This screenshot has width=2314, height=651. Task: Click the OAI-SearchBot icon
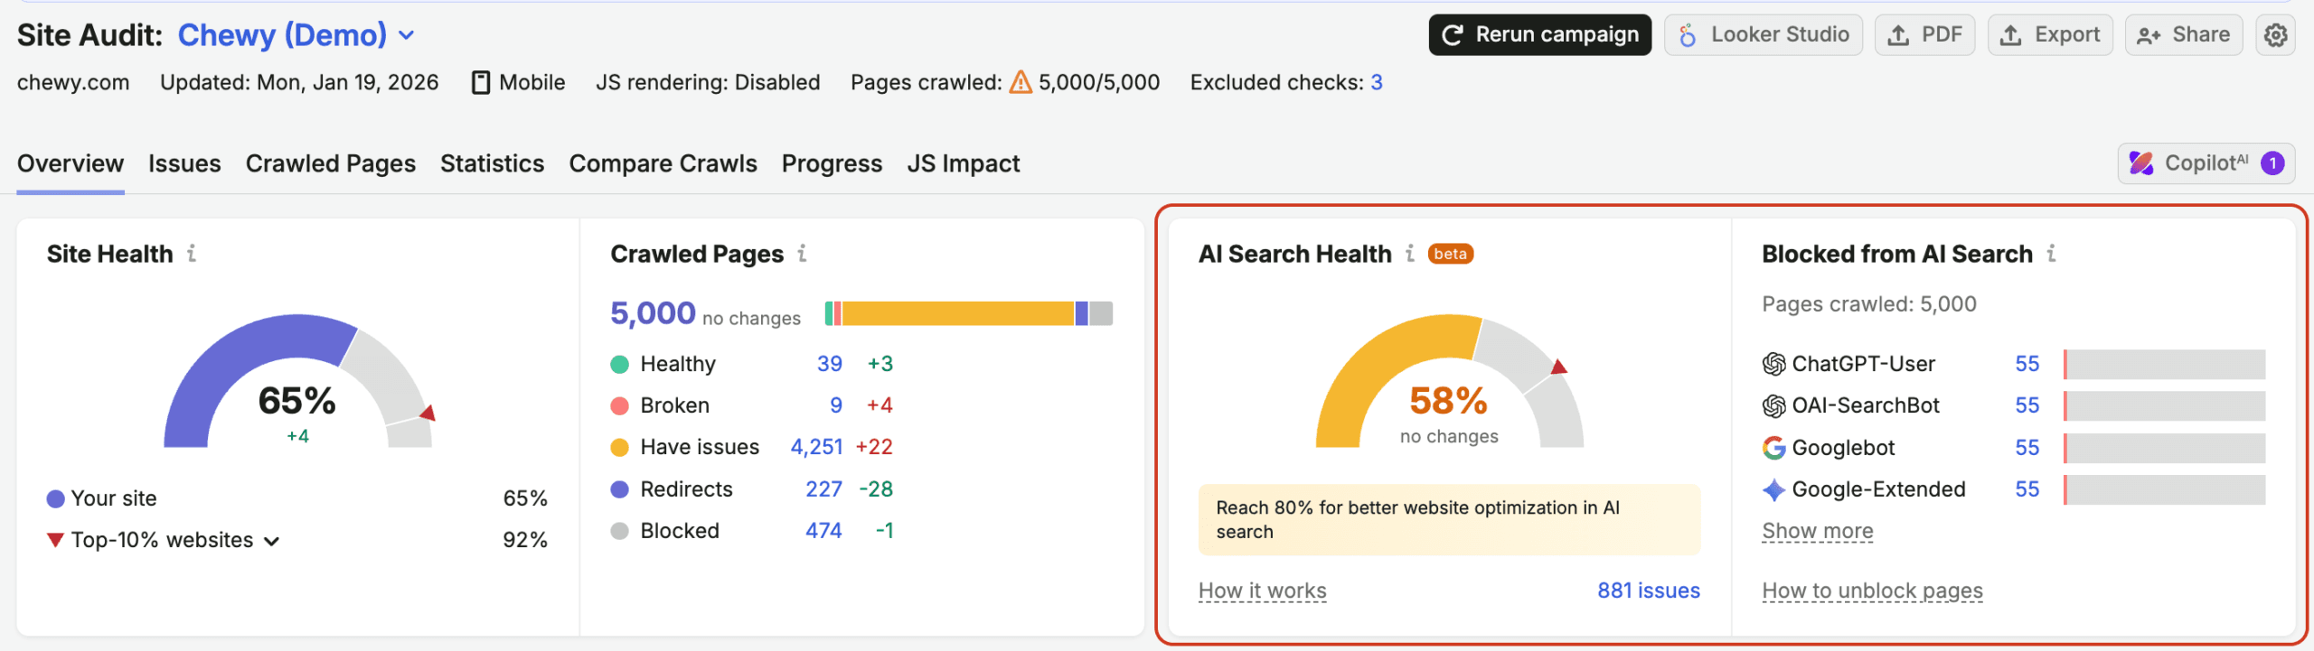1773,405
